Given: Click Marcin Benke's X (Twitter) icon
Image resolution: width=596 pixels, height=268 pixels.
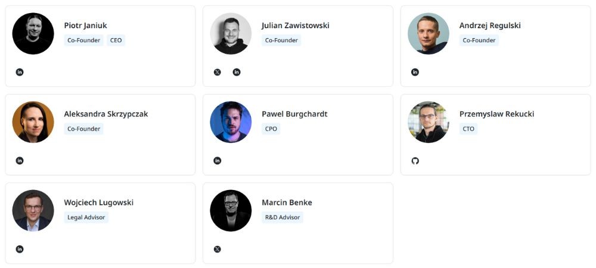Looking at the screenshot, I should click(x=218, y=249).
